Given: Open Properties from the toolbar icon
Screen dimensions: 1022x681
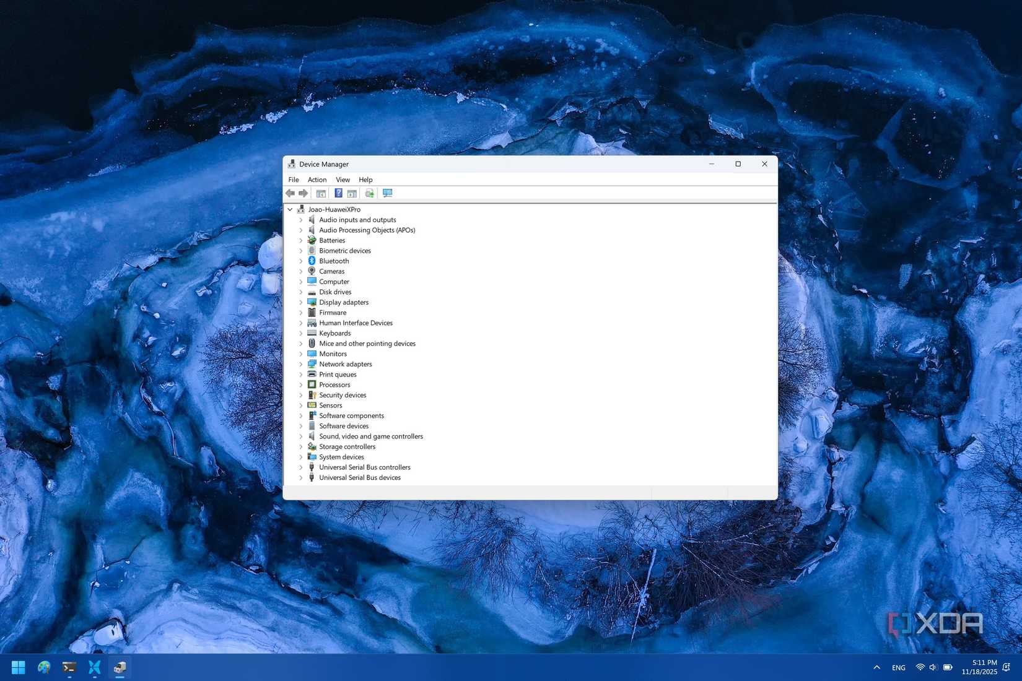Looking at the screenshot, I should (x=352, y=193).
